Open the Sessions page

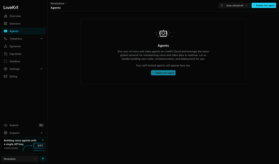point(24,23)
